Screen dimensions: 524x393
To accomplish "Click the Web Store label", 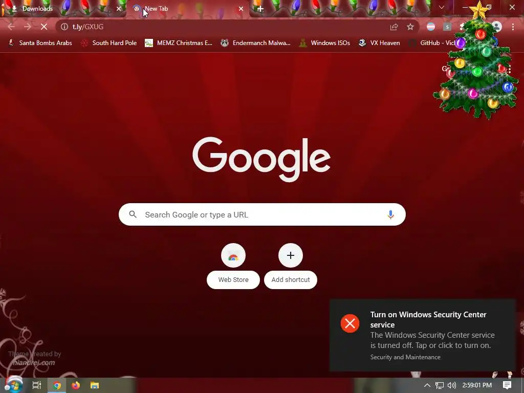I will pos(233,280).
